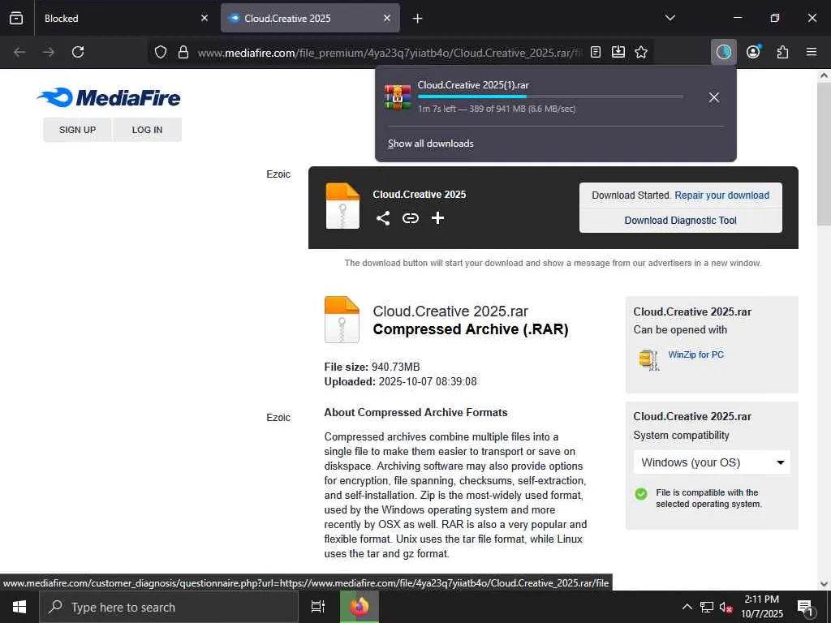Click the archive file icon in dark banner

click(342, 205)
